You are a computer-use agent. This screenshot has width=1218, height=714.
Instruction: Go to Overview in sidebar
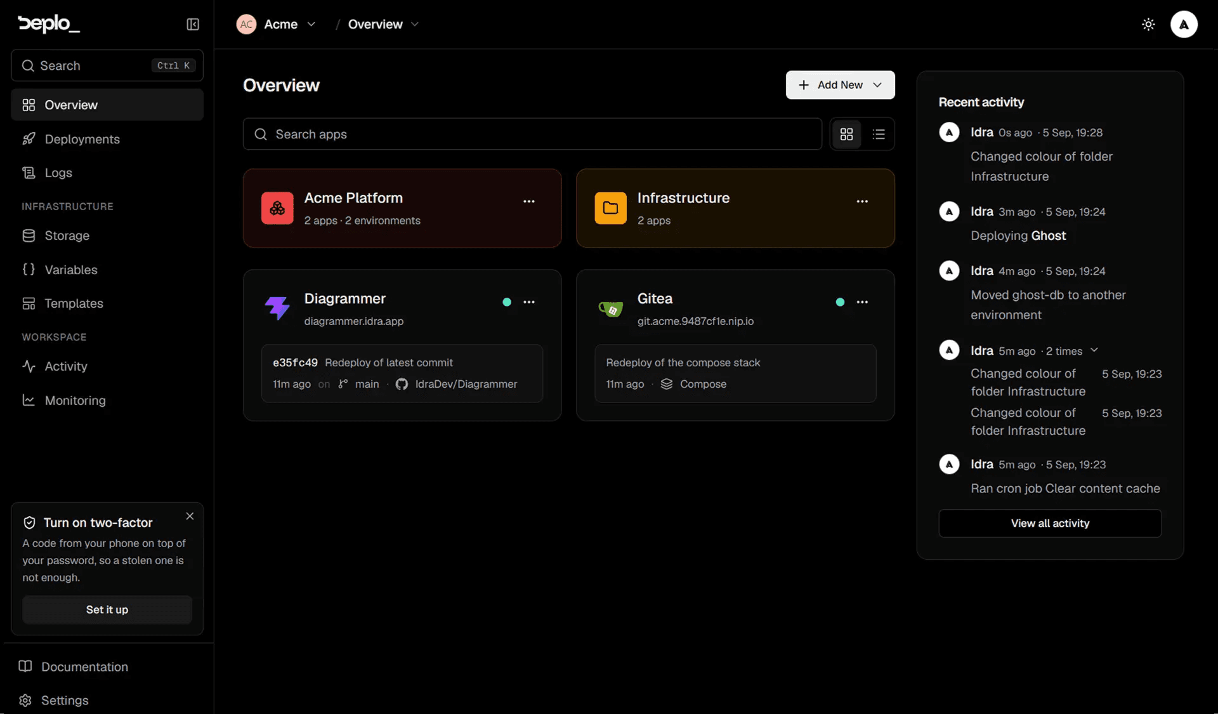tap(107, 105)
